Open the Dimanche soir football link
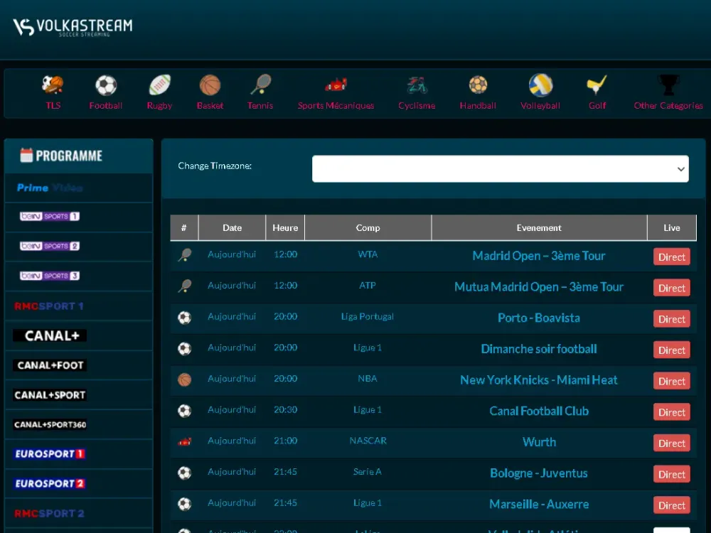This screenshot has height=533, width=711. (x=539, y=349)
